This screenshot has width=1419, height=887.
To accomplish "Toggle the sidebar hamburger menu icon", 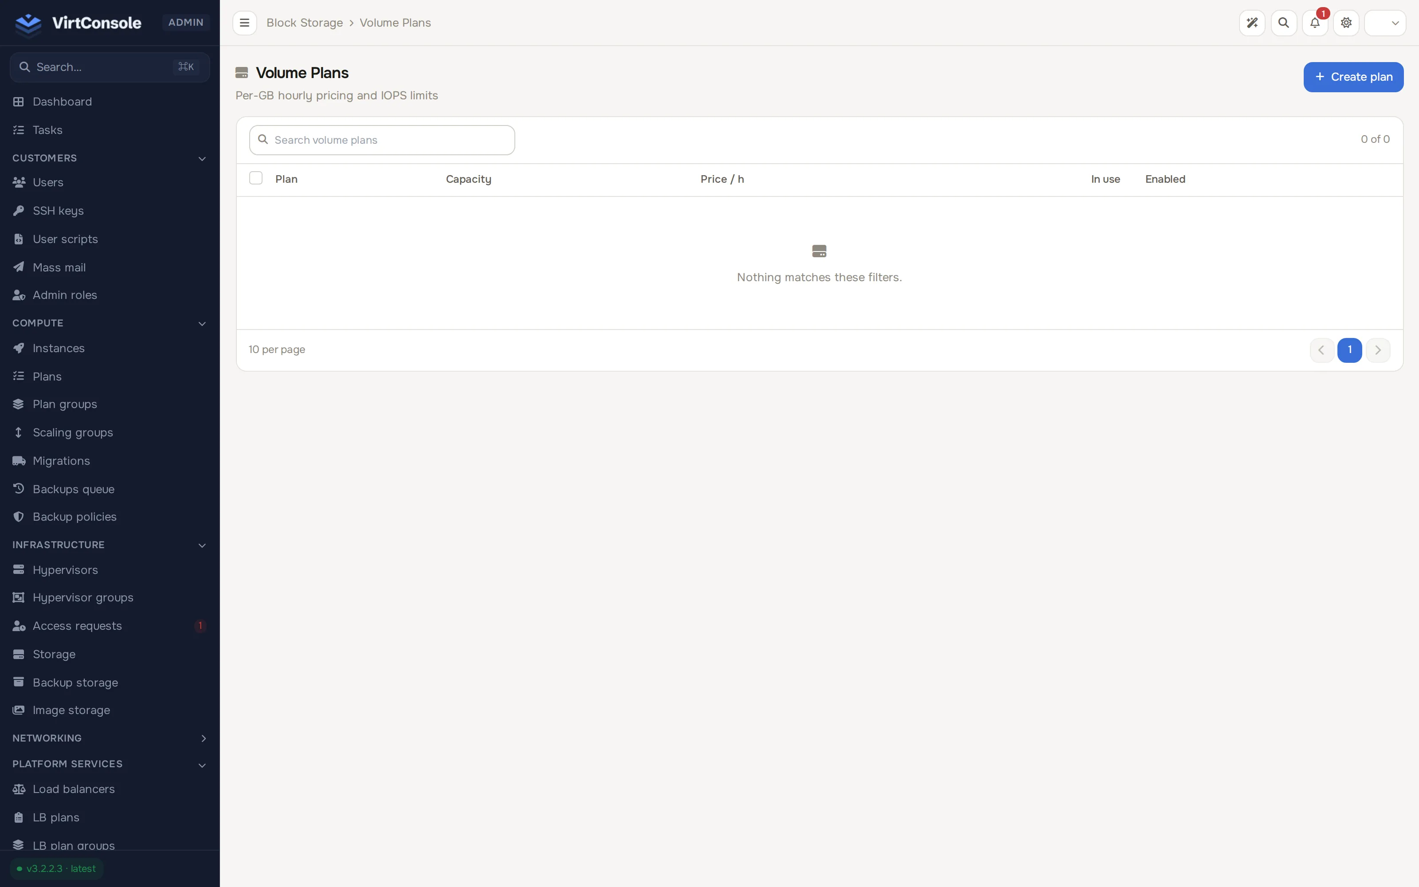I will coord(244,23).
